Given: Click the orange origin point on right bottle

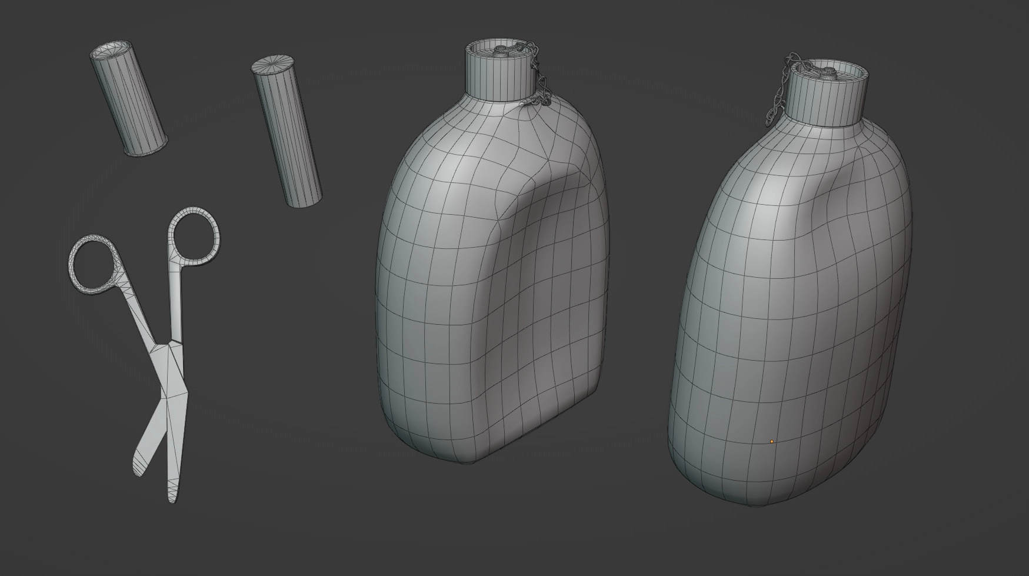Looking at the screenshot, I should point(771,441).
